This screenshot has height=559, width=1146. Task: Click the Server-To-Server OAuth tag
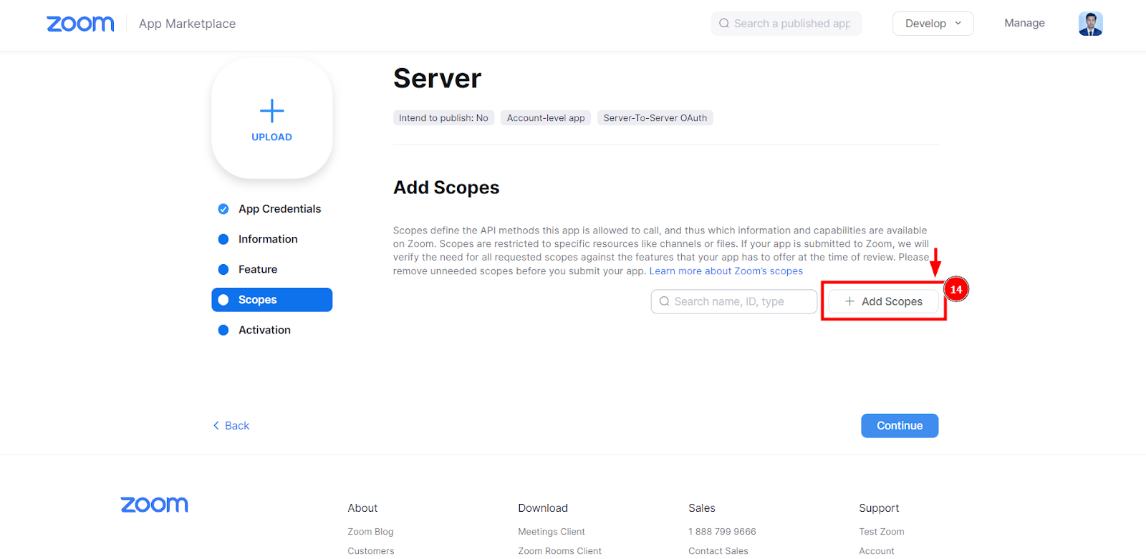[x=655, y=118]
